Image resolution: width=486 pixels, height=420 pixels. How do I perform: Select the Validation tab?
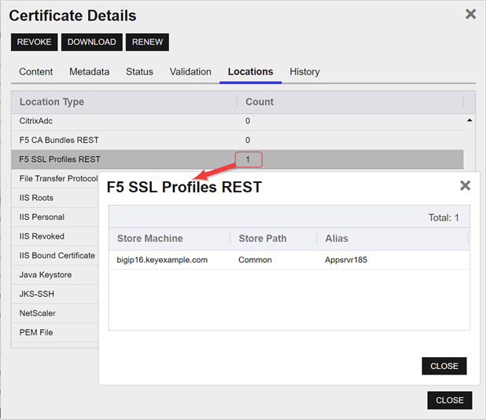tap(190, 71)
